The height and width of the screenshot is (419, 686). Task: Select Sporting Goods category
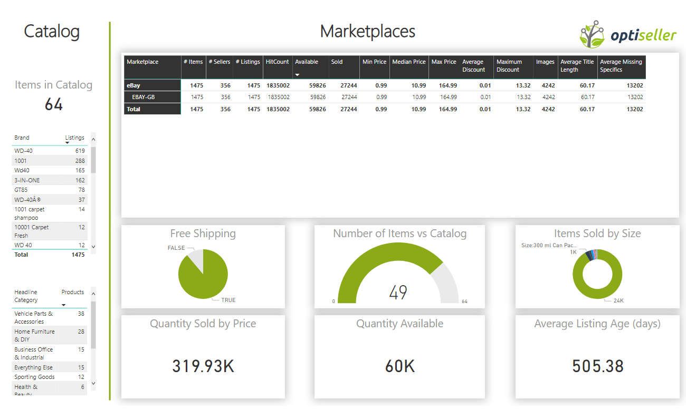[x=50, y=377]
